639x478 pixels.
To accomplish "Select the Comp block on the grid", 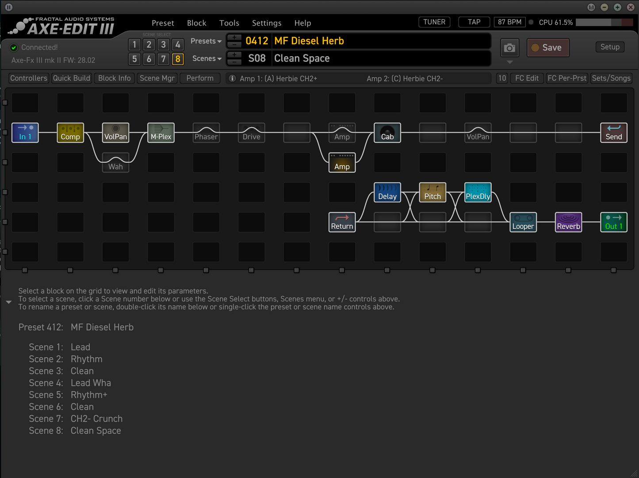I will point(70,133).
